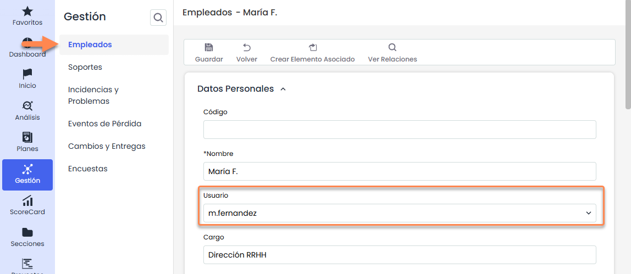The height and width of the screenshot is (274, 631).
Task: Open Incidencias y Problemas
Action: point(93,95)
